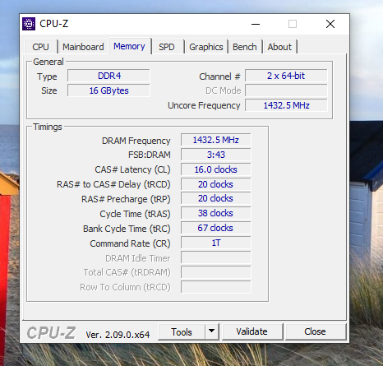383x366 pixels.
Task: Open the Mainboard tab
Action: pos(83,47)
